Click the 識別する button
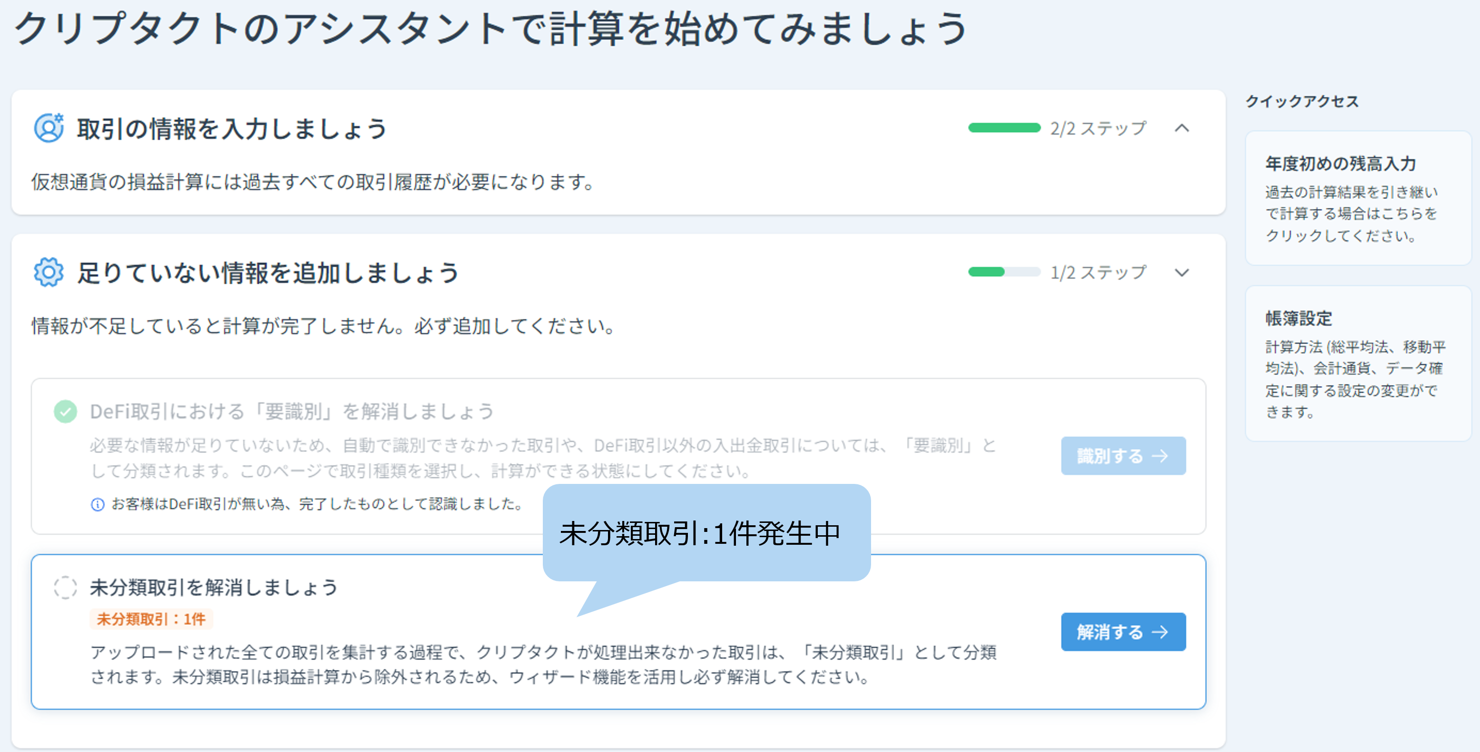The height and width of the screenshot is (752, 1480). point(1123,456)
